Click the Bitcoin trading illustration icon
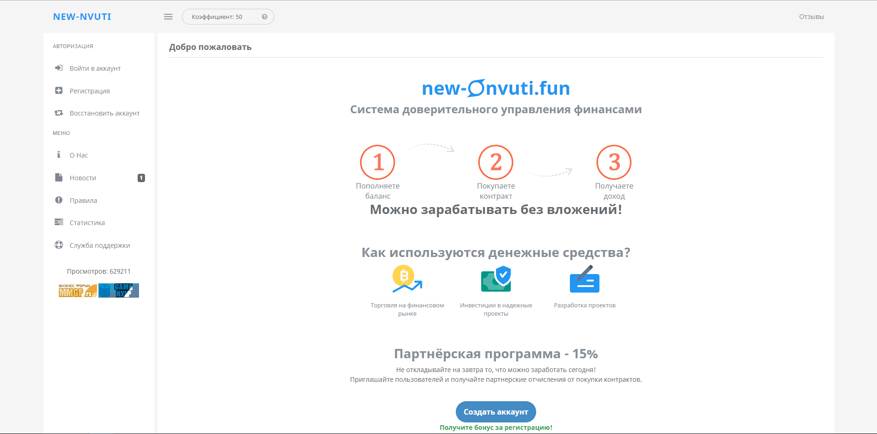This screenshot has height=434, width=877. pos(406,278)
